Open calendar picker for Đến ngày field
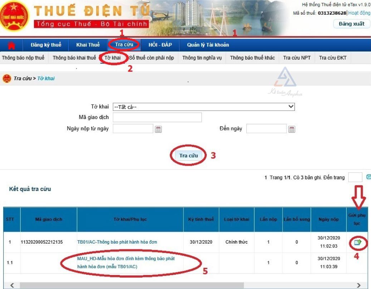The width and height of the screenshot is (371, 289). [292, 129]
